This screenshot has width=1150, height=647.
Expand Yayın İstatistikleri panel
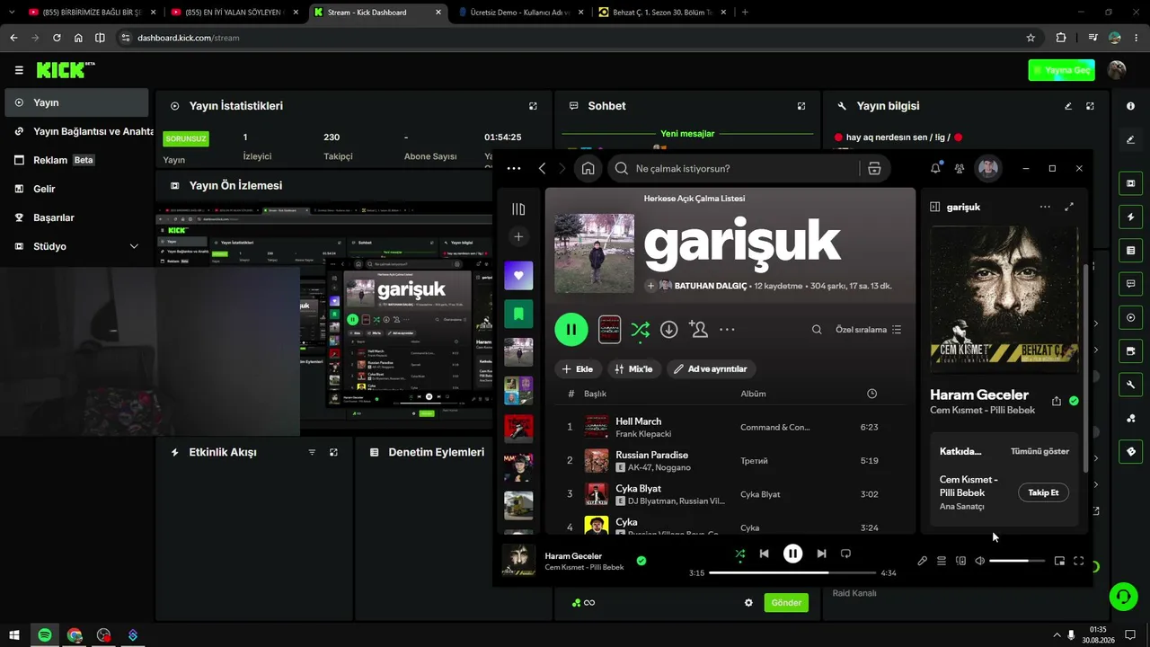pyautogui.click(x=533, y=106)
